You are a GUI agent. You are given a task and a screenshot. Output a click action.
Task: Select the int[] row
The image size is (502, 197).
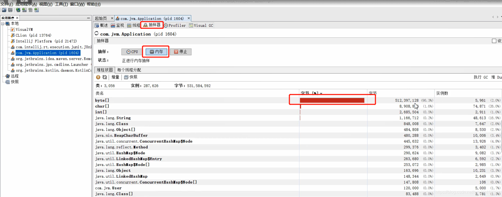297,112
